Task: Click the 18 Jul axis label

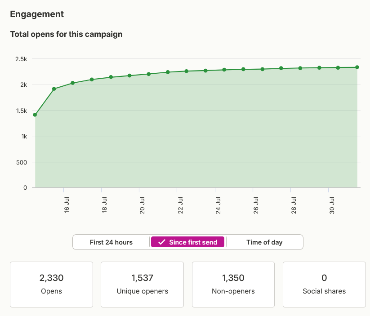Action: click(104, 205)
